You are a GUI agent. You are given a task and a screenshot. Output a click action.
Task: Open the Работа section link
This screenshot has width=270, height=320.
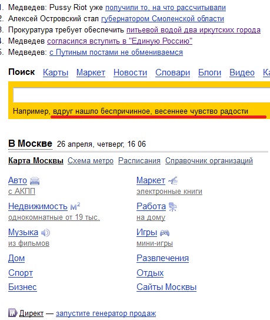[151, 206]
